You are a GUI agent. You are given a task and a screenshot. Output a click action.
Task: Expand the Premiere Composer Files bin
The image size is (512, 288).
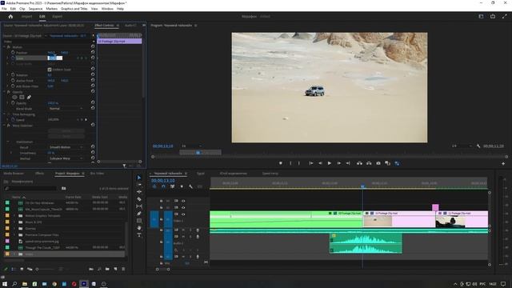pyautogui.click(x=14, y=234)
